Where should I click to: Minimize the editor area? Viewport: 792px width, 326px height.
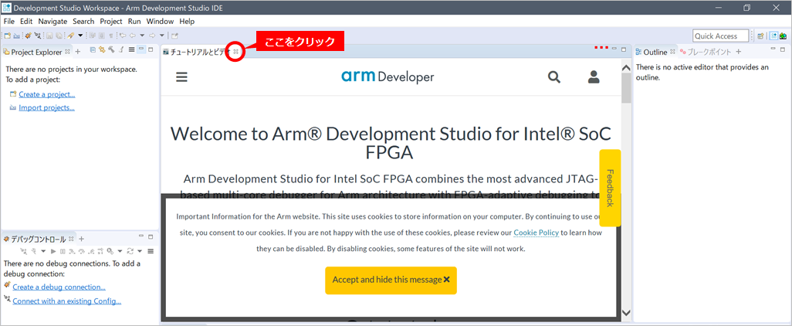(x=614, y=49)
